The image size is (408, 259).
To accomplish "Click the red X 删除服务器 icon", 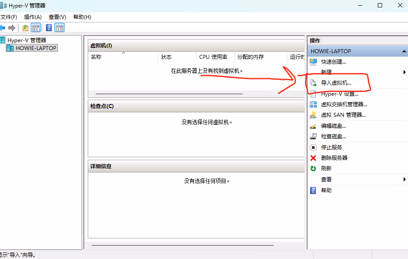I will click(x=313, y=158).
